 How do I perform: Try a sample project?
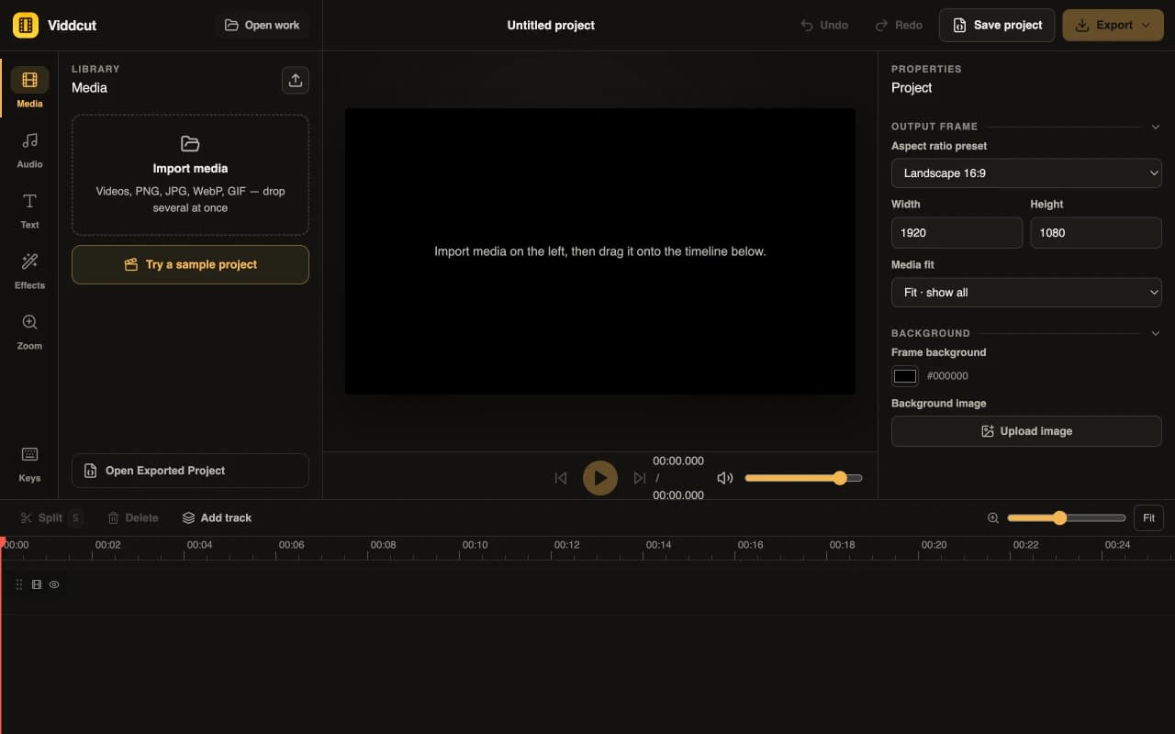pos(190,264)
